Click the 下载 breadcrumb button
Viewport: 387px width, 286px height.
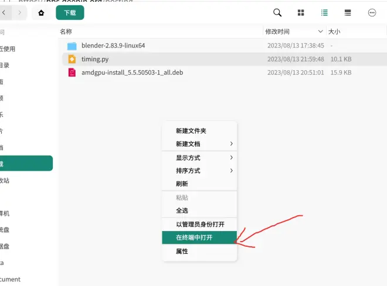coord(70,12)
